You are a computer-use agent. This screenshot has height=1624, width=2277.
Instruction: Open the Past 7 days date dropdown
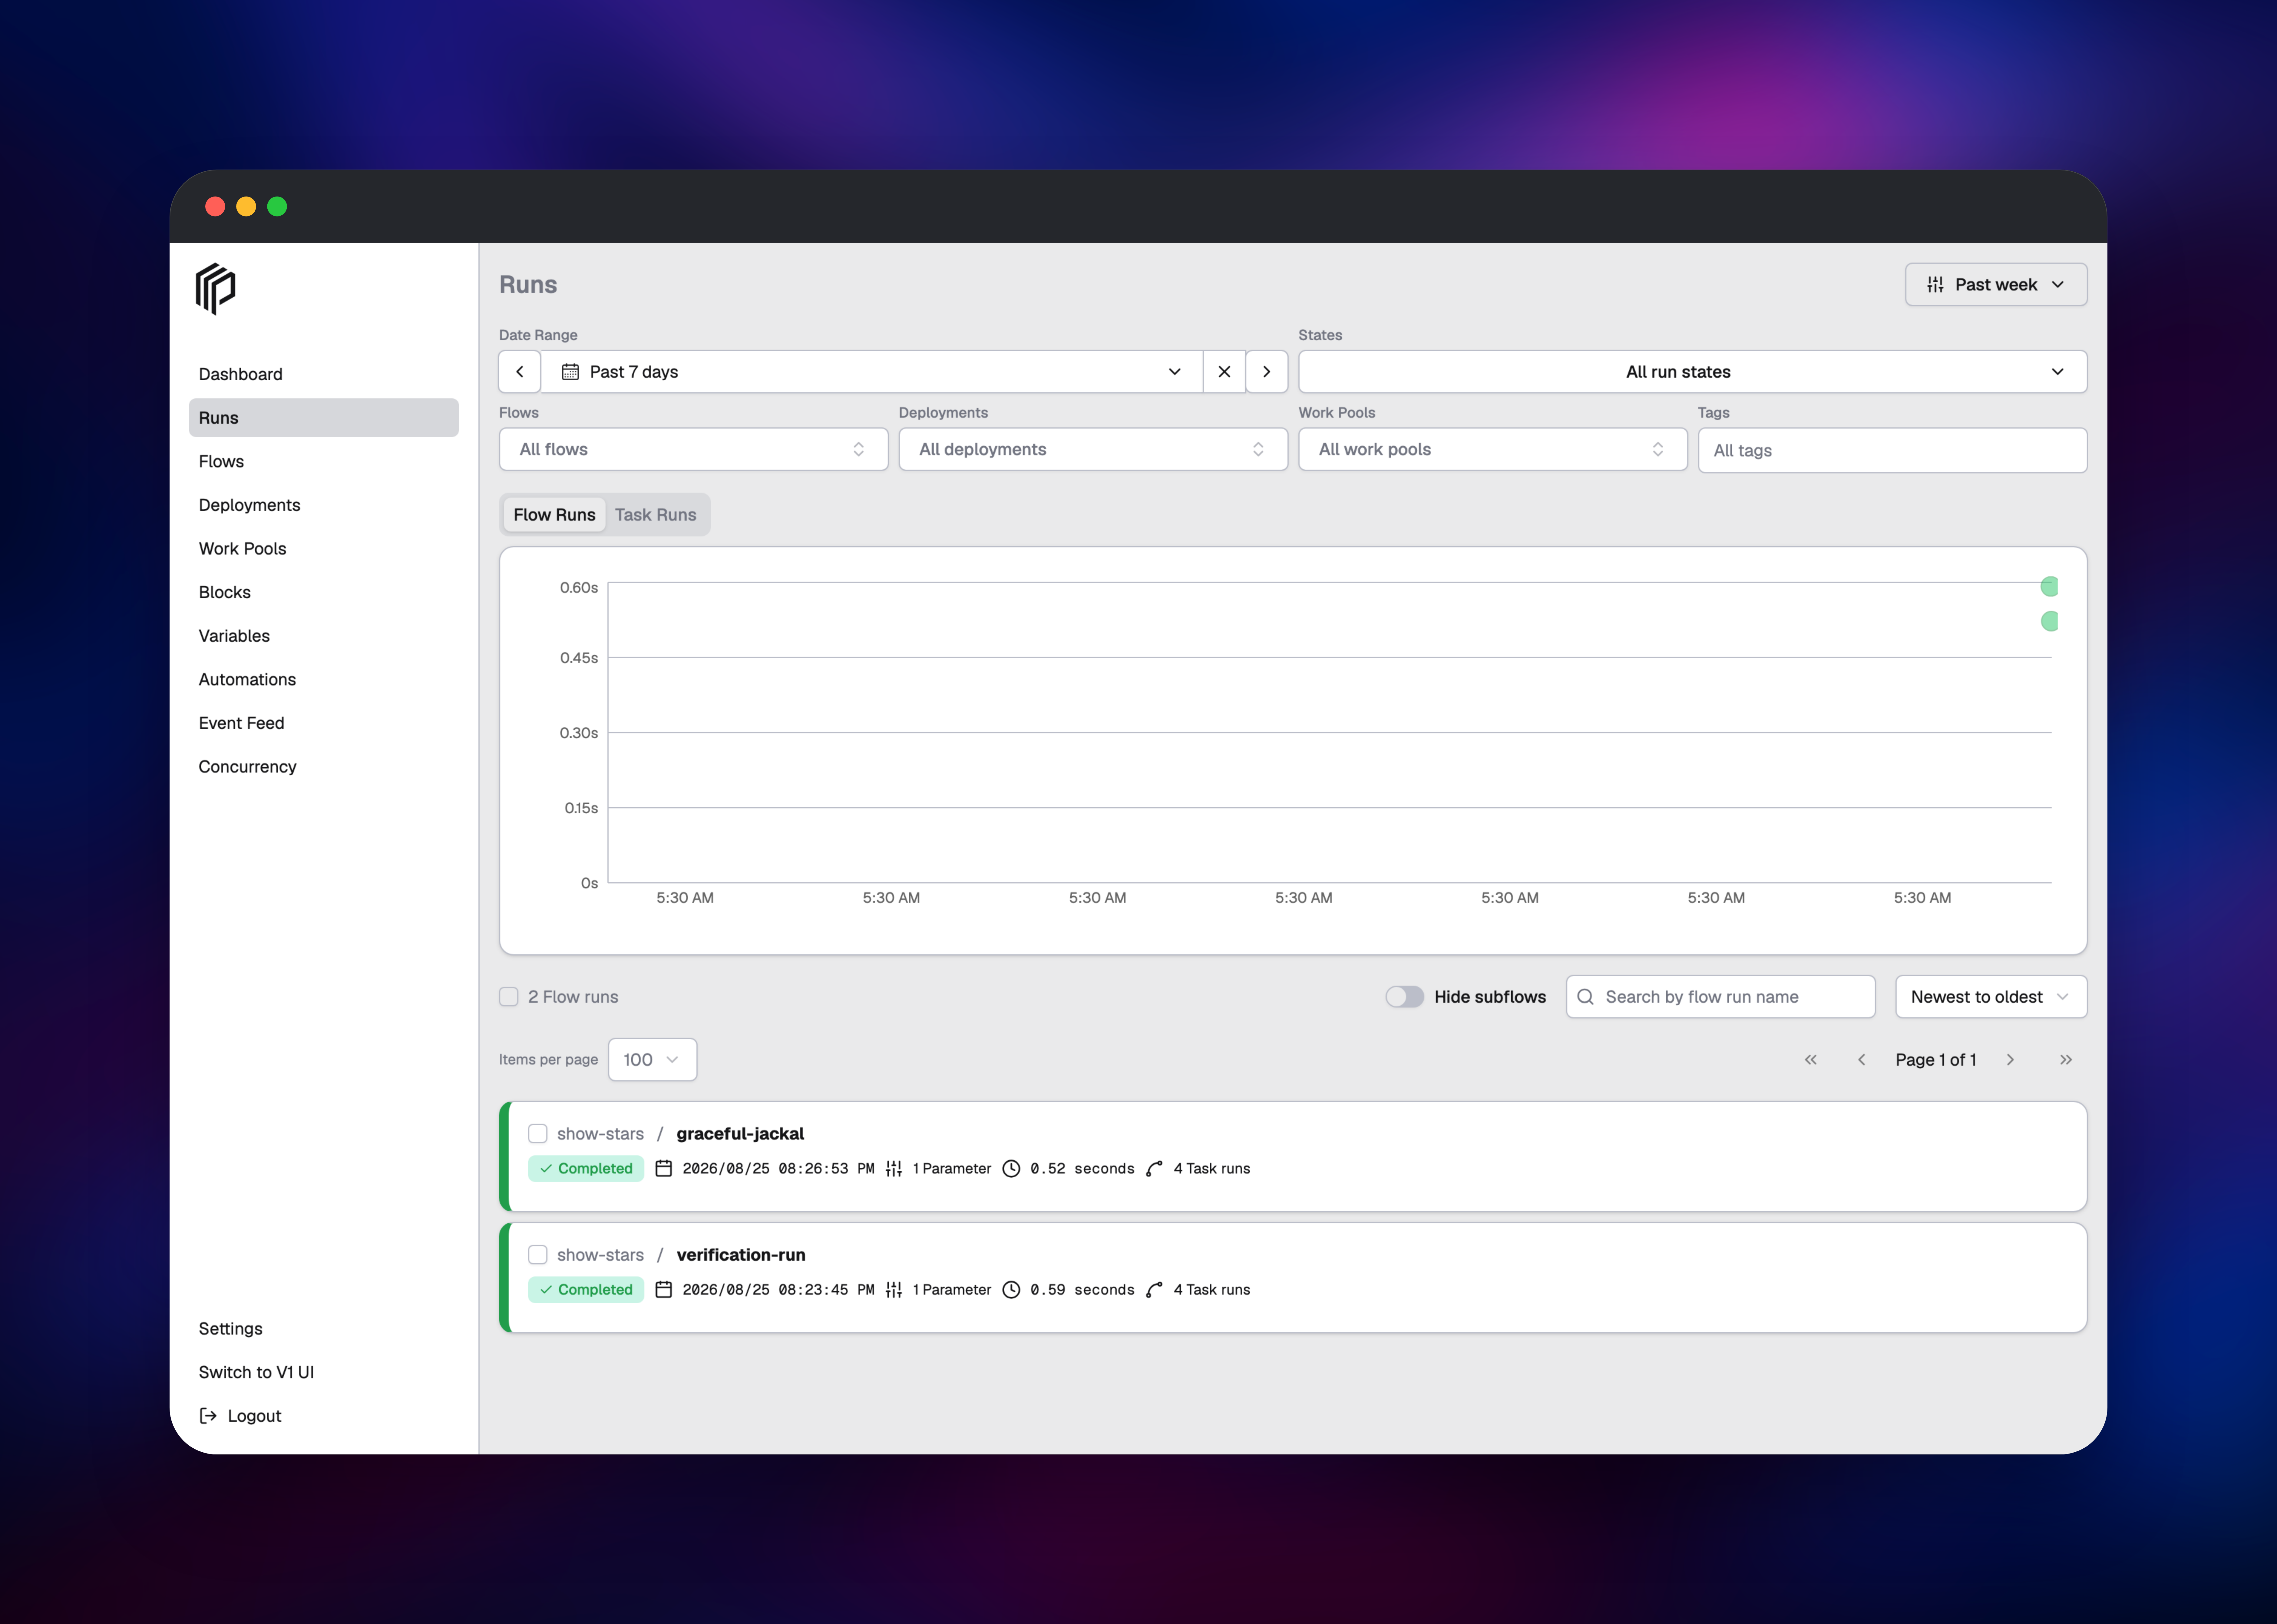[x=872, y=372]
